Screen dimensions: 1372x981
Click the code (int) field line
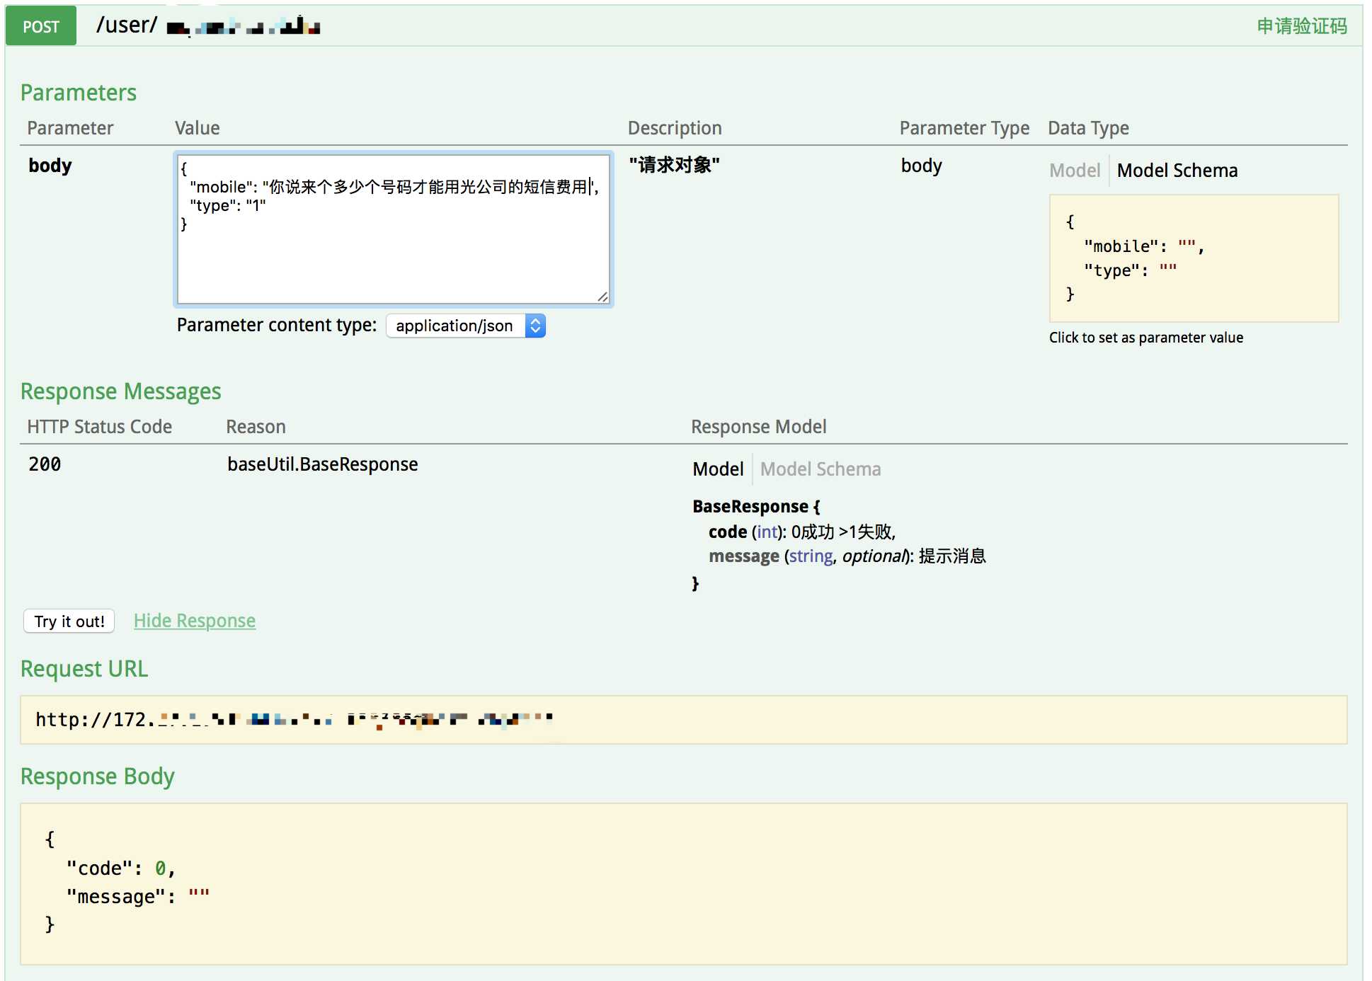pyautogui.click(x=802, y=532)
